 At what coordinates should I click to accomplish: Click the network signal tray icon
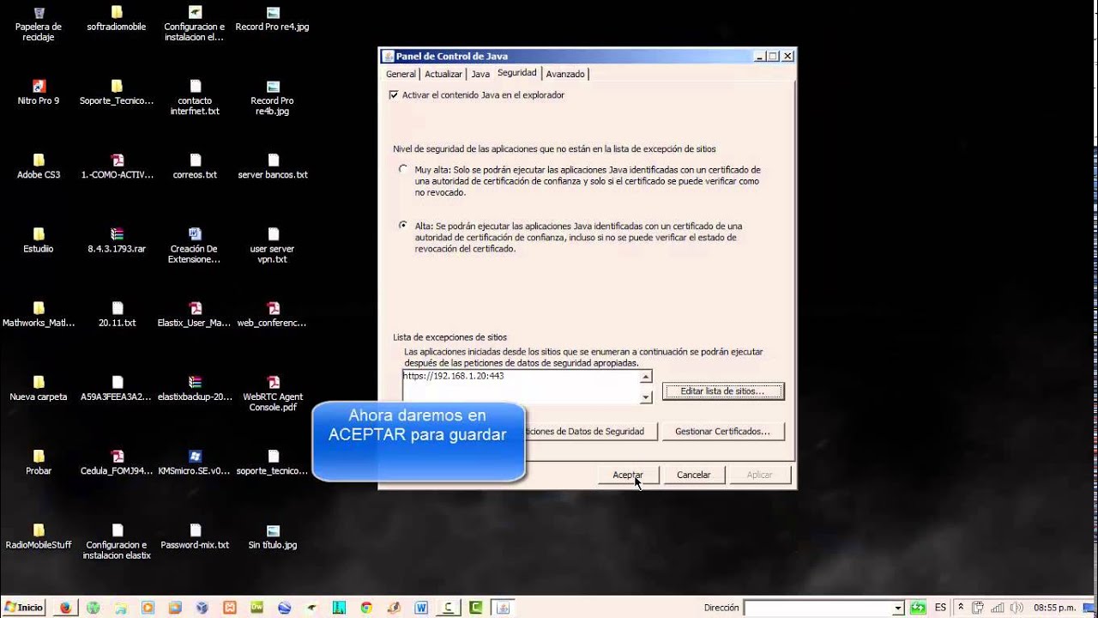point(997,607)
